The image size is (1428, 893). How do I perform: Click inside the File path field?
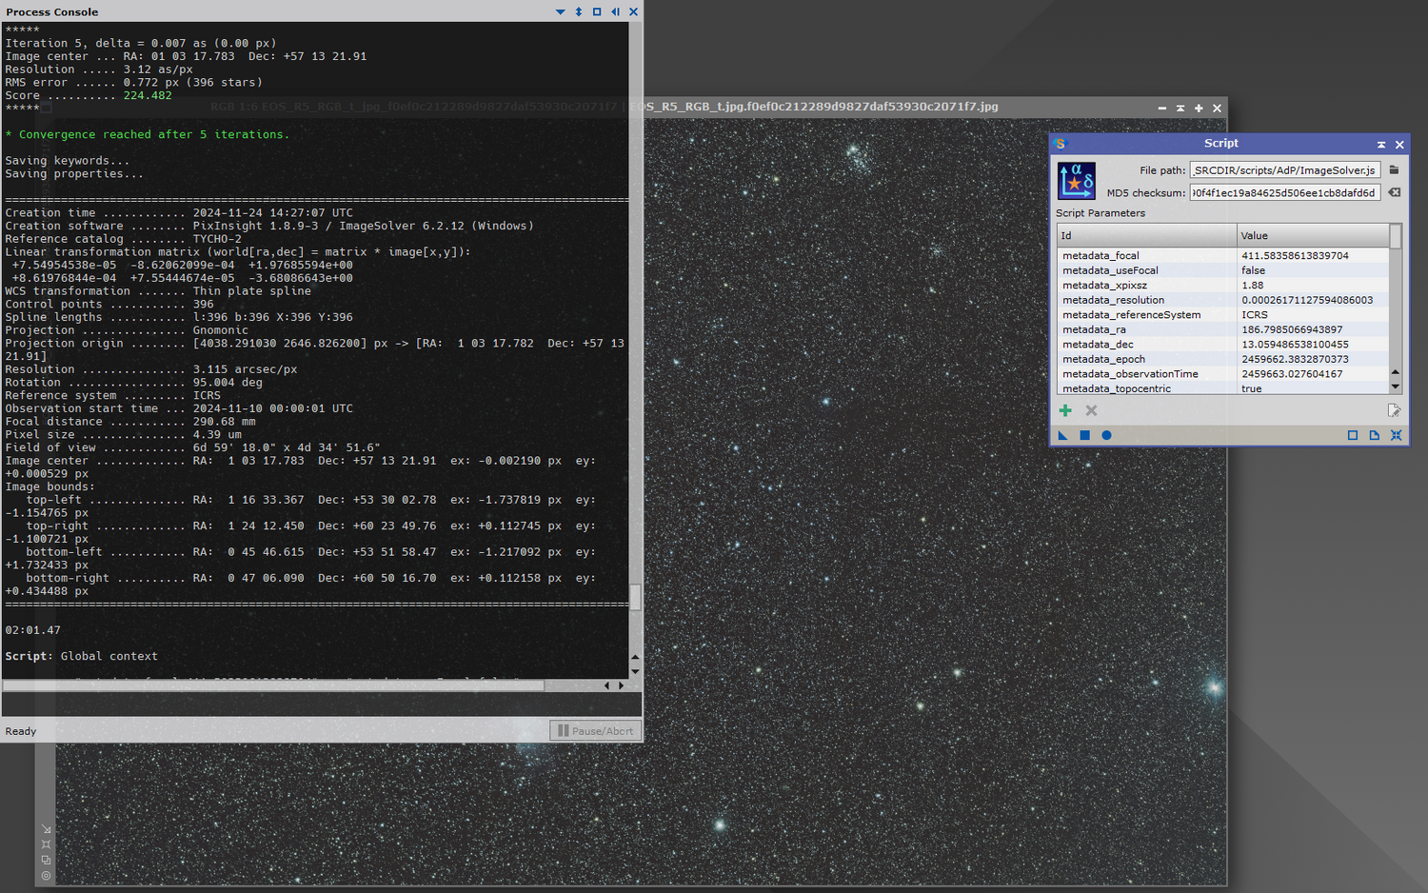pos(1284,169)
